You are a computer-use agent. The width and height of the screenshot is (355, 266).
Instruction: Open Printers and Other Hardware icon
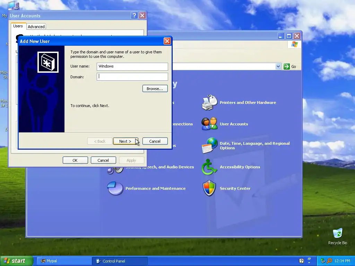click(209, 103)
